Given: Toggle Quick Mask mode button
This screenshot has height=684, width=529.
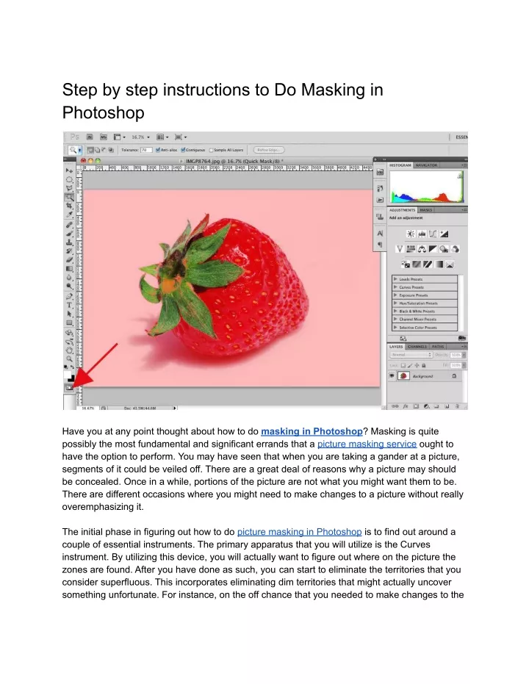Looking at the screenshot, I should tap(69, 388).
